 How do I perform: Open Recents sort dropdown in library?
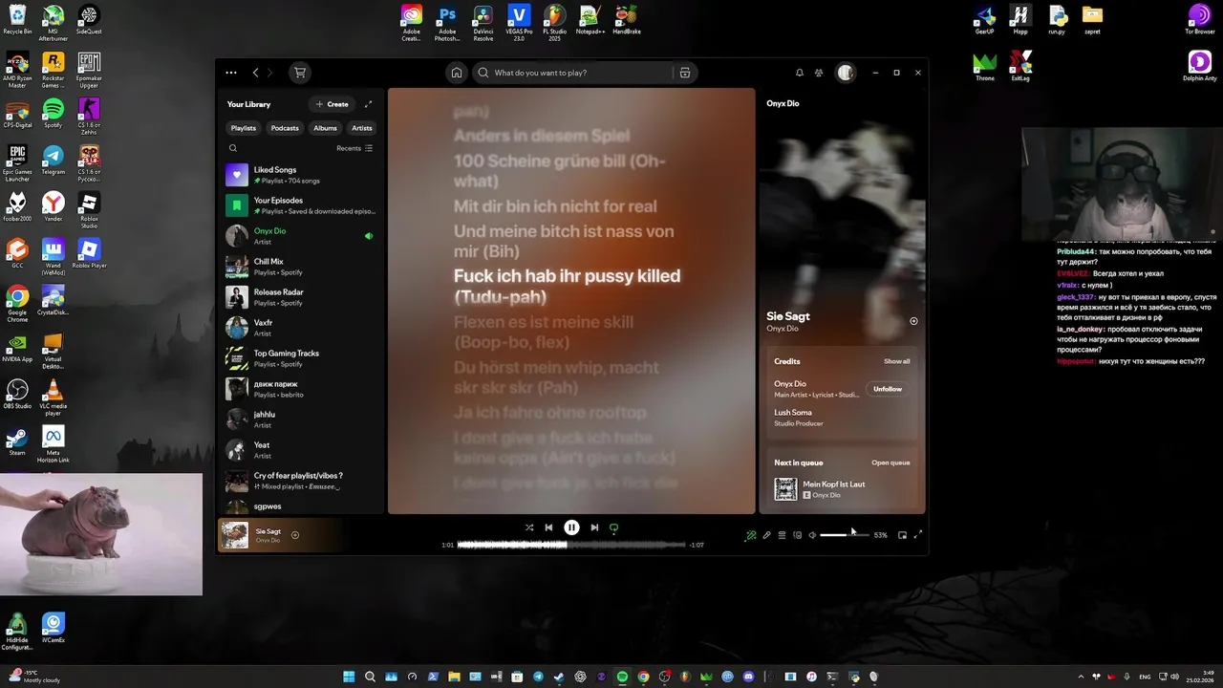[354, 148]
